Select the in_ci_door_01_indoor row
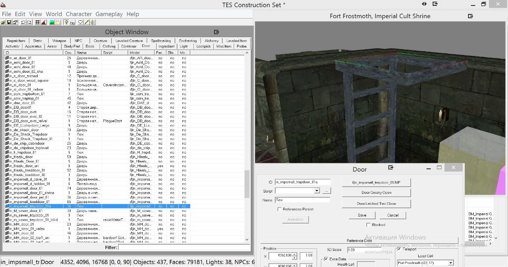508x267 pixels. (x=97, y=89)
